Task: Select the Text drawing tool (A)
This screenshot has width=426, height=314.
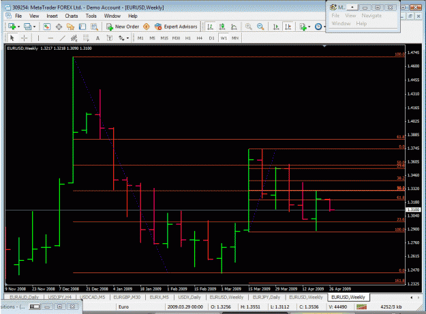Action: (97, 38)
